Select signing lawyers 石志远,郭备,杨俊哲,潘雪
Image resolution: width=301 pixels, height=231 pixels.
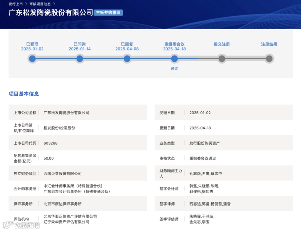click(210, 204)
